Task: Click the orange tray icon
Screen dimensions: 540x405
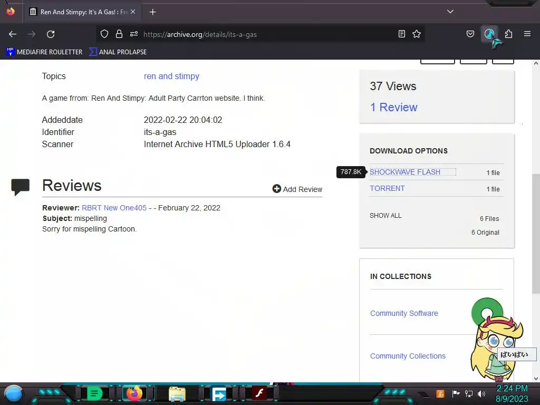Action: (440, 393)
